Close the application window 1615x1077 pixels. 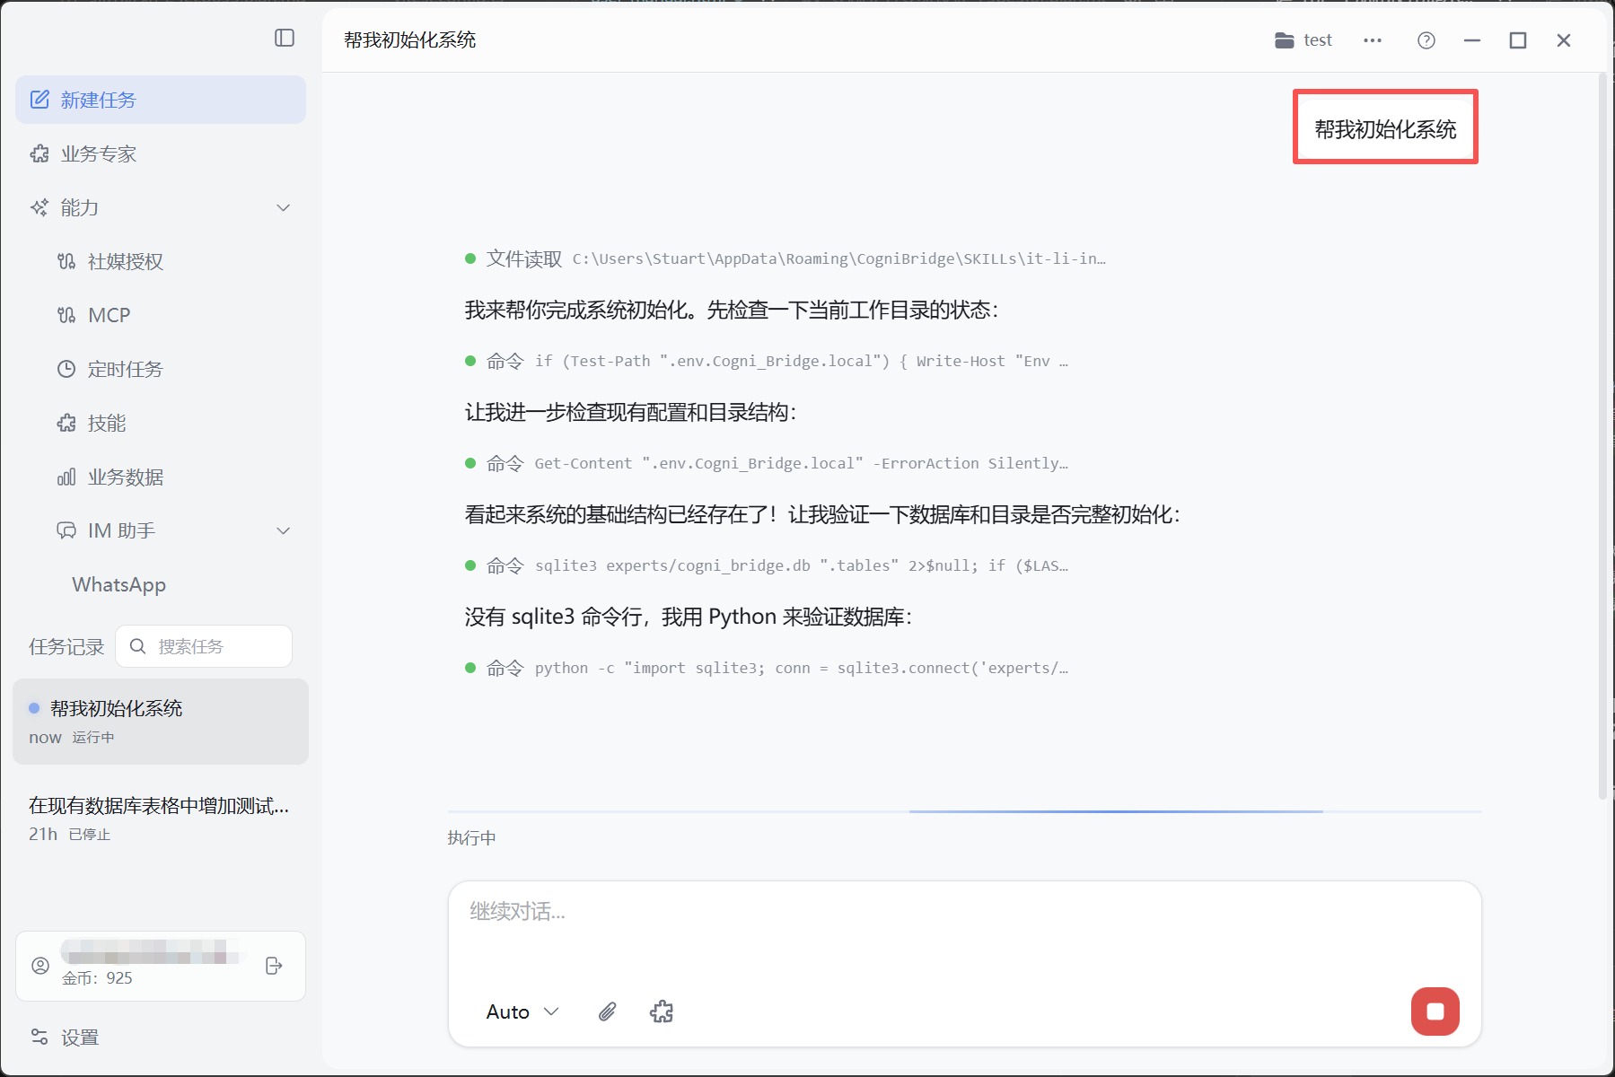pos(1564,40)
